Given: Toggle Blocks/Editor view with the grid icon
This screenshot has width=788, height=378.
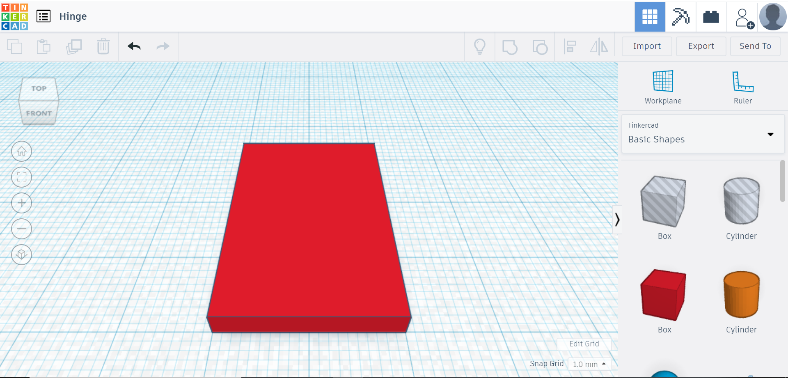Looking at the screenshot, I should click(649, 17).
